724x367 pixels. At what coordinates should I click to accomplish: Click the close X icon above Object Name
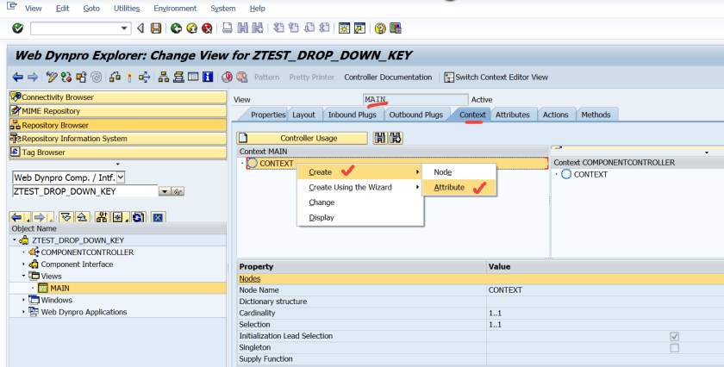pos(158,217)
